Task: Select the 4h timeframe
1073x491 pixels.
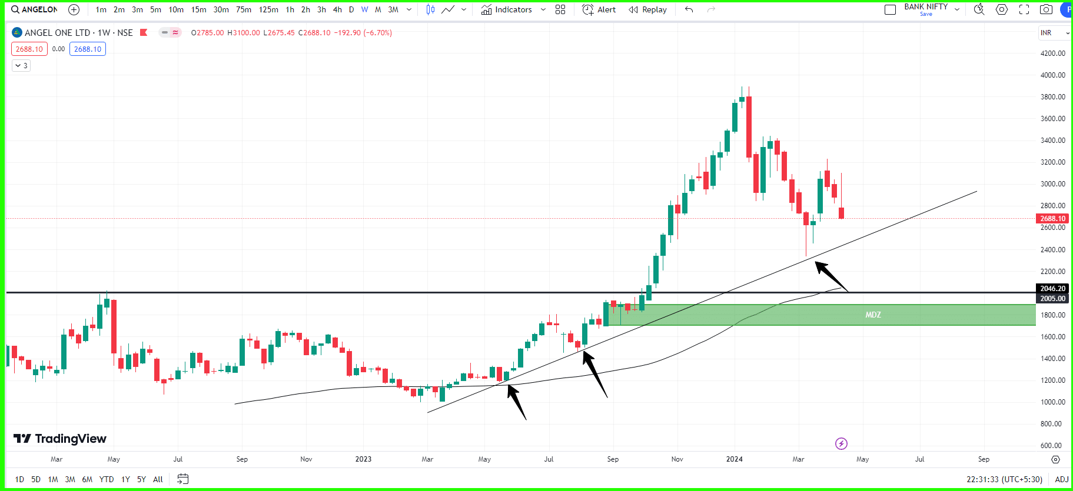Action: click(x=337, y=9)
